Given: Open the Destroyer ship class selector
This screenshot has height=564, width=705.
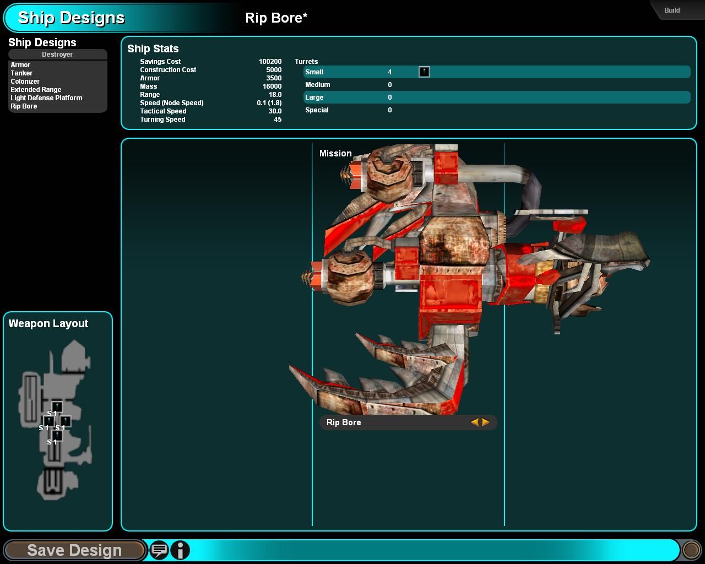Looking at the screenshot, I should tap(57, 55).
